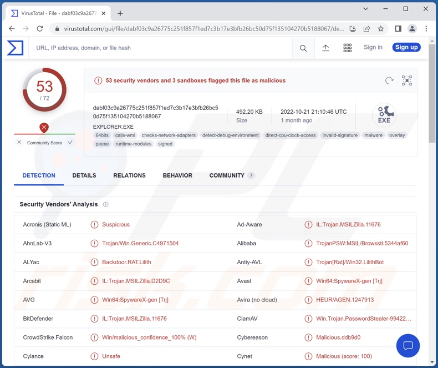Click the direct-cpu-clock-access tag

click(291, 135)
